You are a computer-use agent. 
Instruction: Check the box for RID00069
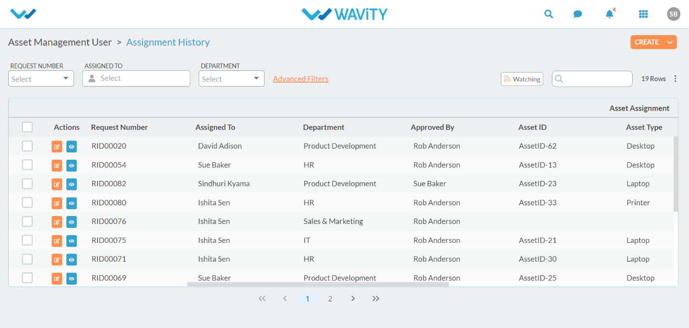click(27, 278)
